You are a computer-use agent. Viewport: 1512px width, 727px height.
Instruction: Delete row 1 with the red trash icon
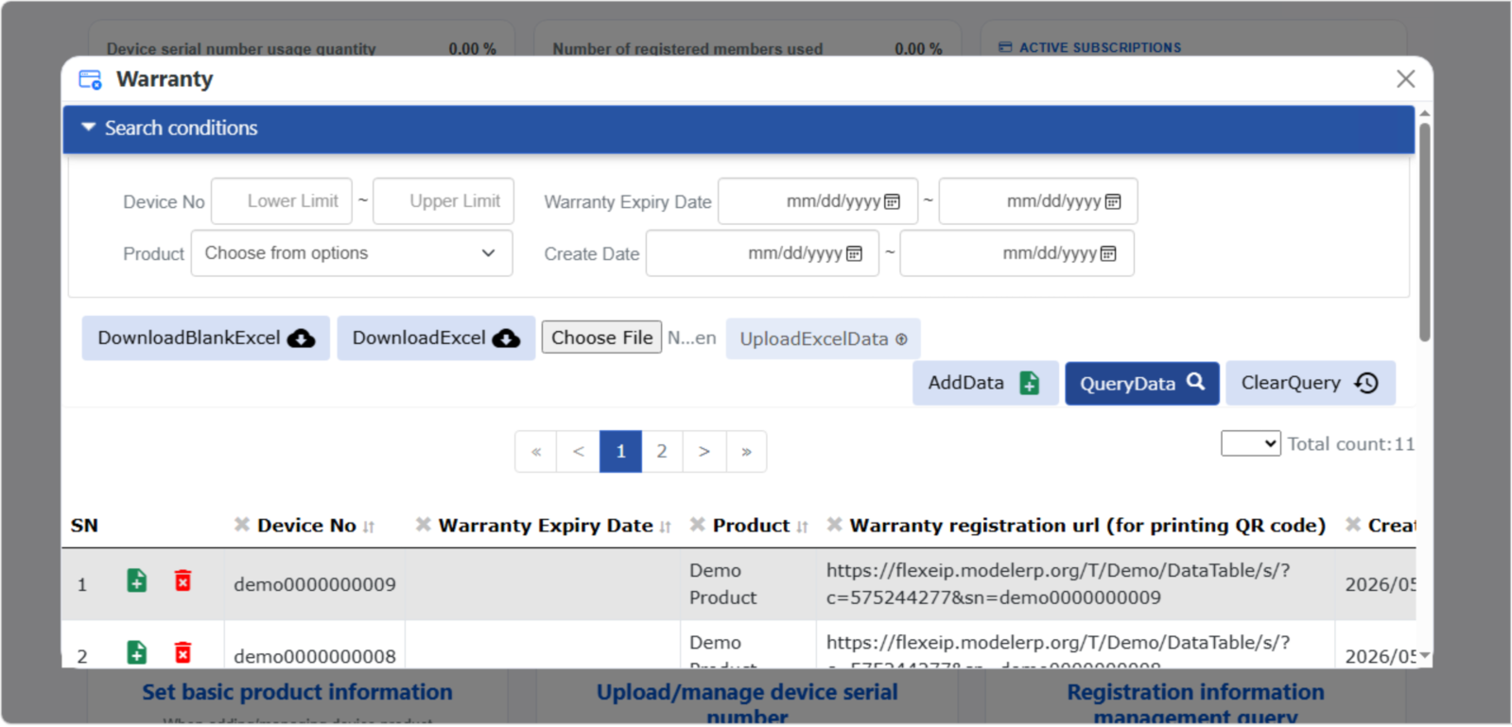[x=182, y=580]
